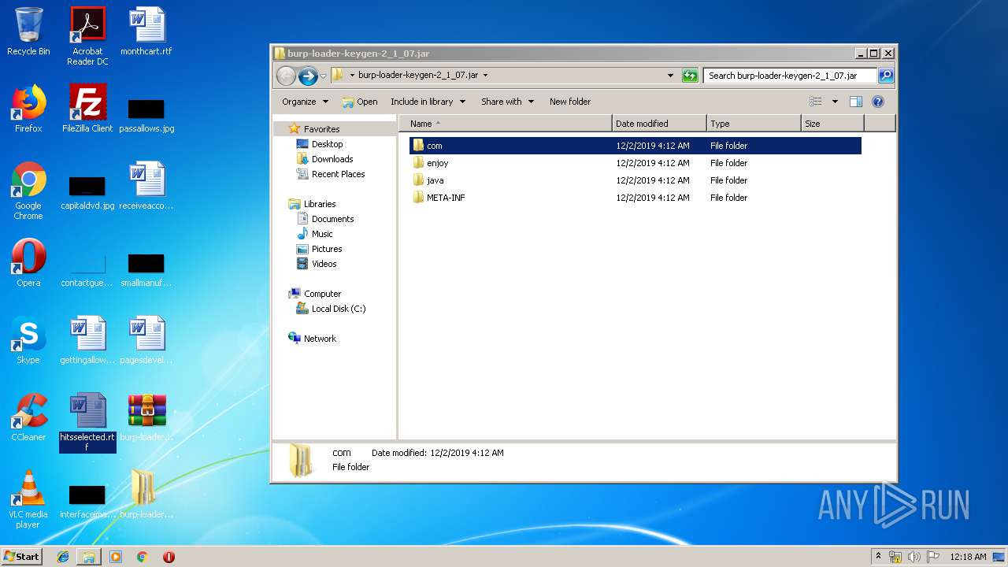Click the search magnifier icon
1008x567 pixels.
coord(886,76)
